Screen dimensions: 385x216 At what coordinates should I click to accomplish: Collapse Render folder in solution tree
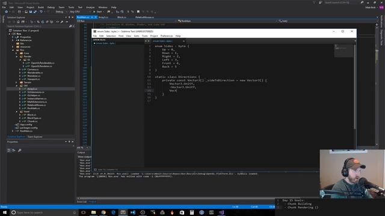click(x=16, y=56)
